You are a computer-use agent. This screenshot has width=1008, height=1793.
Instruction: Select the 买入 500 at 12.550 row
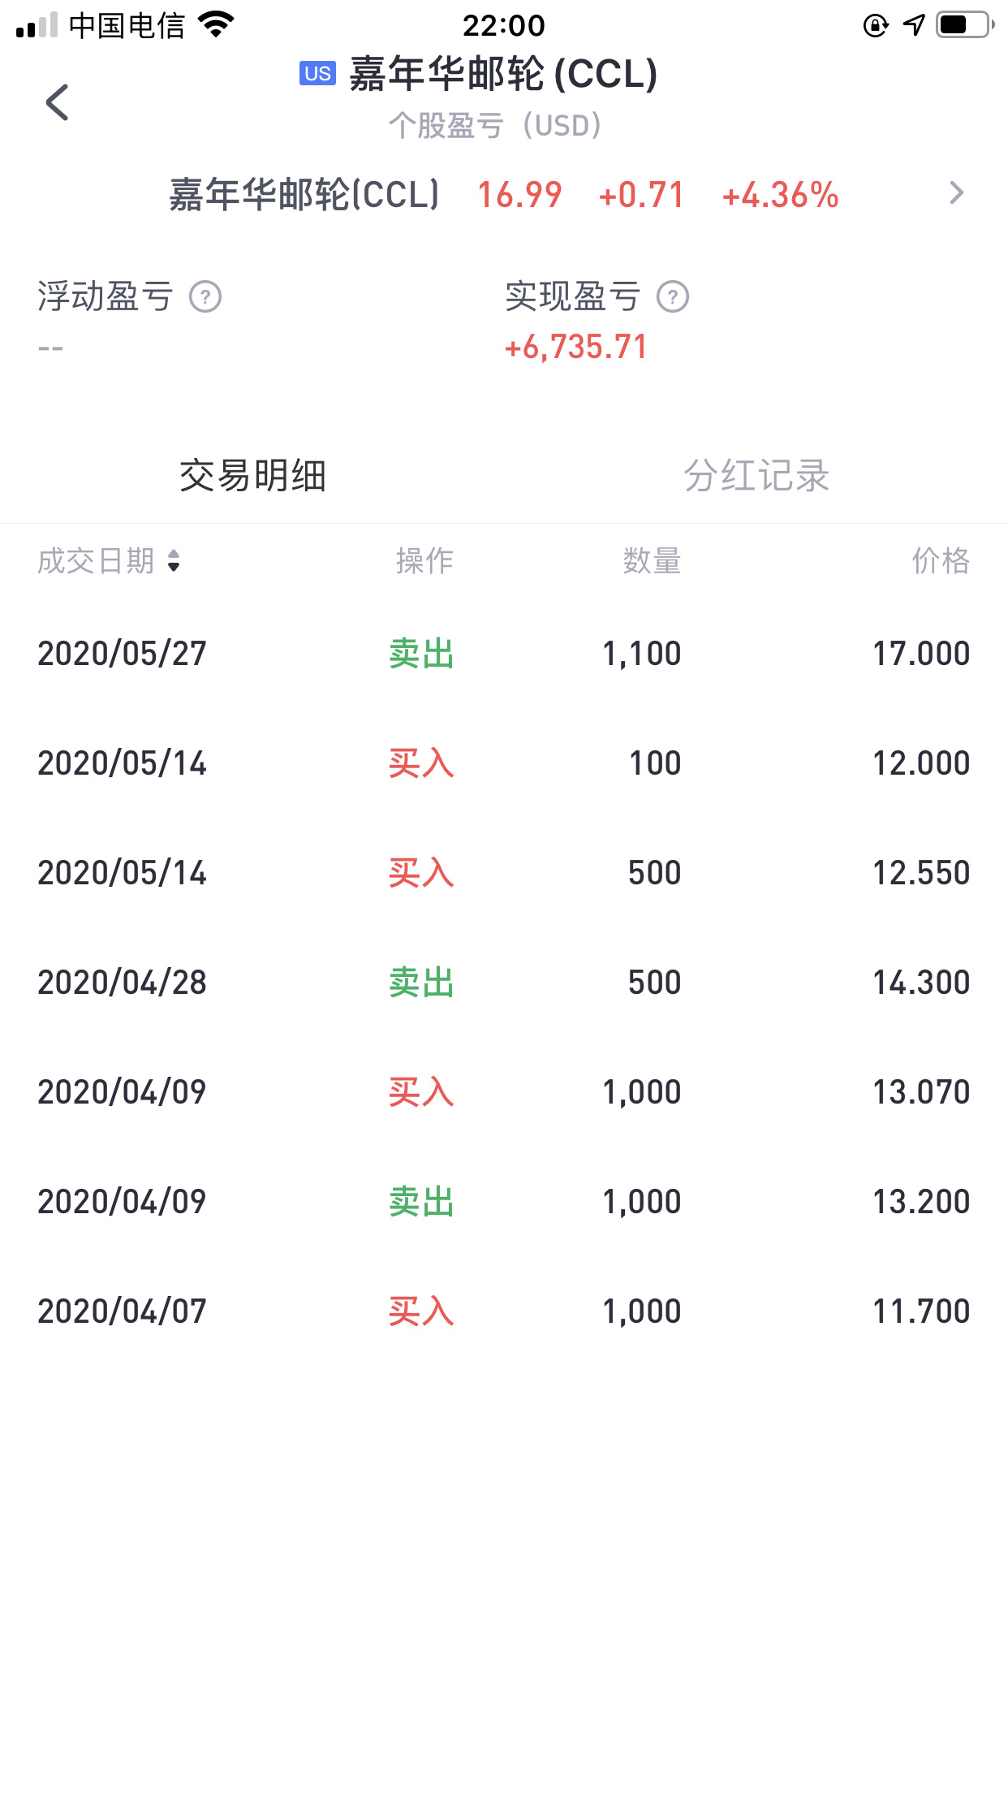click(504, 873)
